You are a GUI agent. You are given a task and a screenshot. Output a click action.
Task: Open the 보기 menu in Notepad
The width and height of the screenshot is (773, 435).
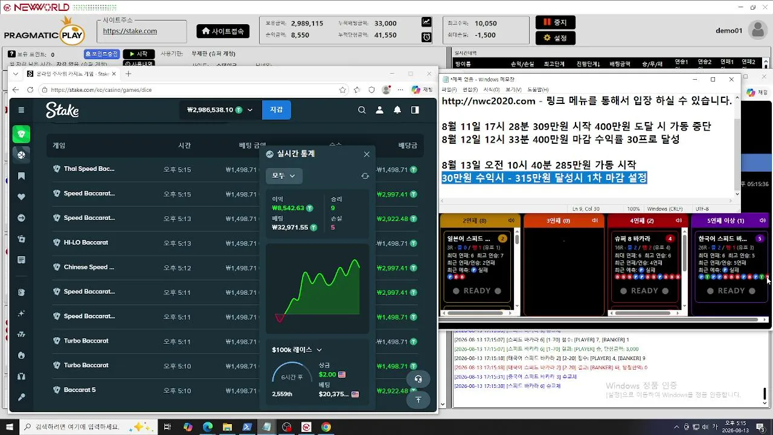pyautogui.click(x=513, y=89)
